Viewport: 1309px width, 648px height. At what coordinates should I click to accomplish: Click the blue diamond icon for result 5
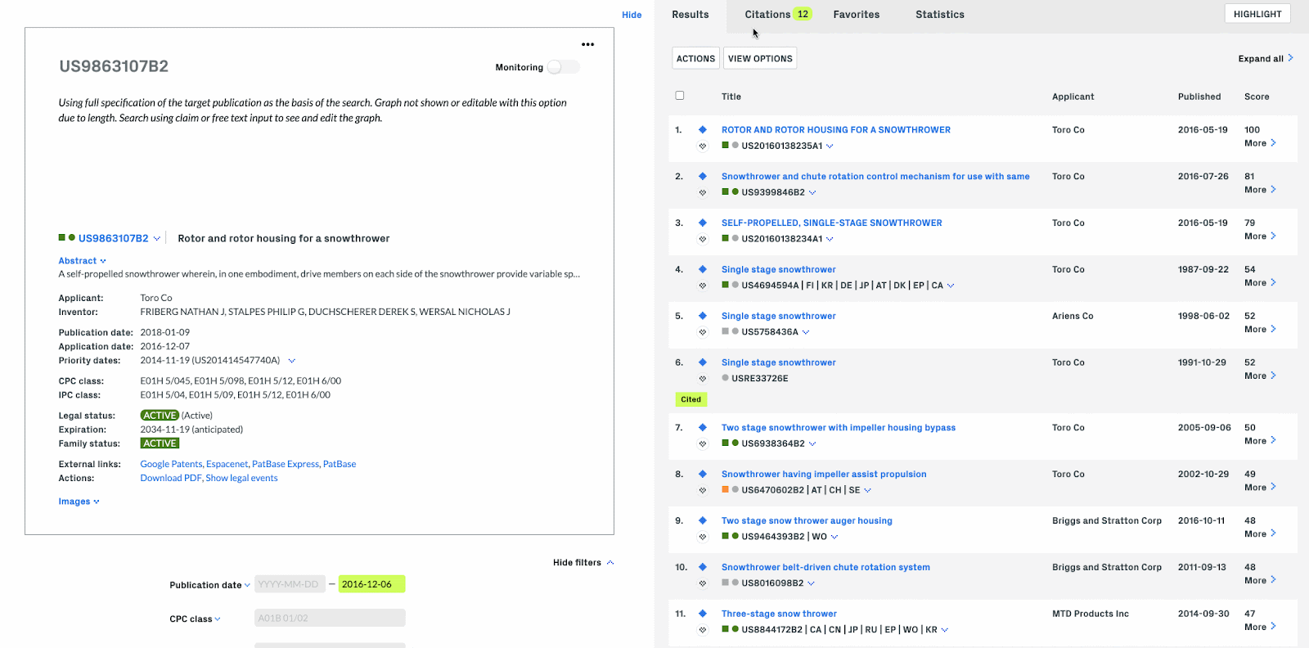(702, 316)
